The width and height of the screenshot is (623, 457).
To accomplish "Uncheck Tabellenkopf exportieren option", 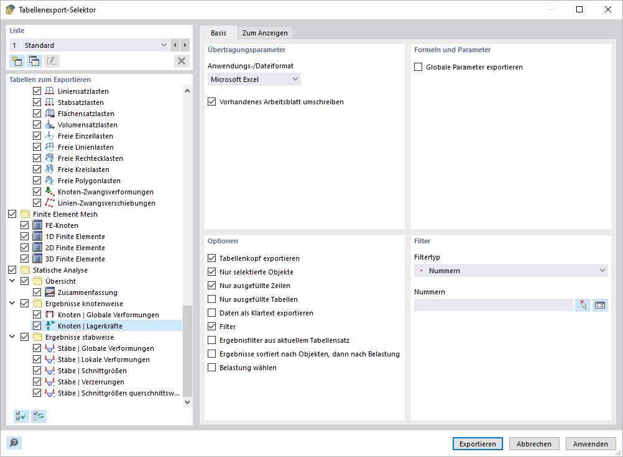I will pyautogui.click(x=212, y=258).
